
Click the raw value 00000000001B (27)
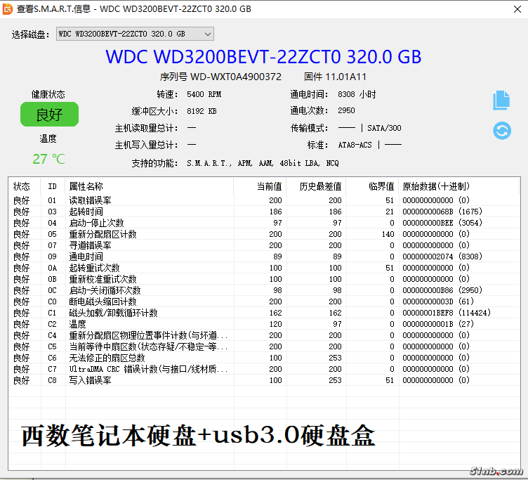click(x=438, y=324)
